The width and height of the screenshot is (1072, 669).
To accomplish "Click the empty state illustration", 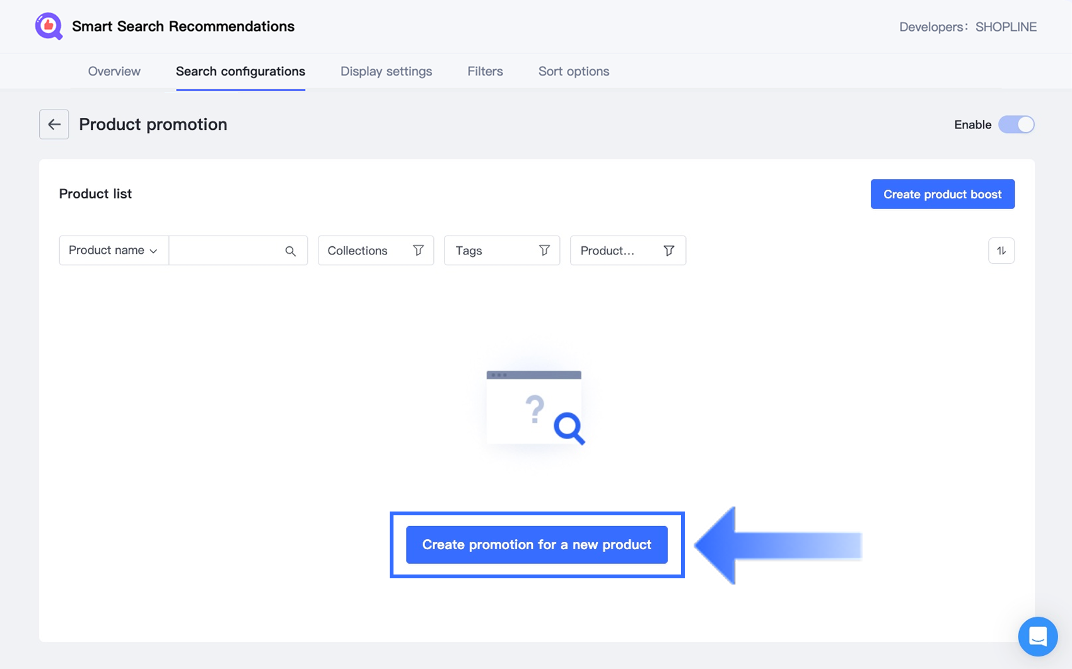I will click(x=535, y=408).
